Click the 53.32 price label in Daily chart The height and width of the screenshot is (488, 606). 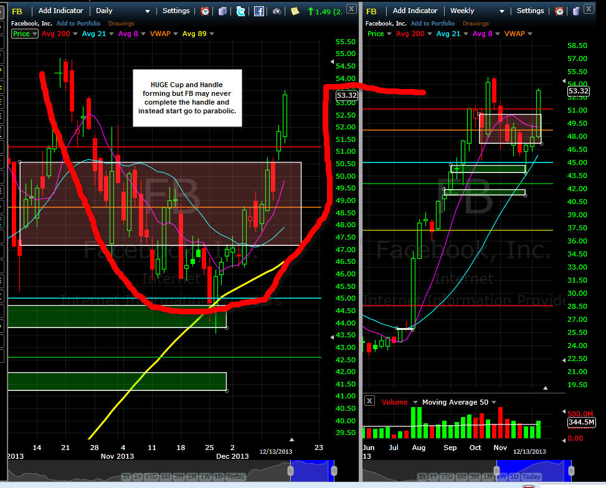coord(347,95)
